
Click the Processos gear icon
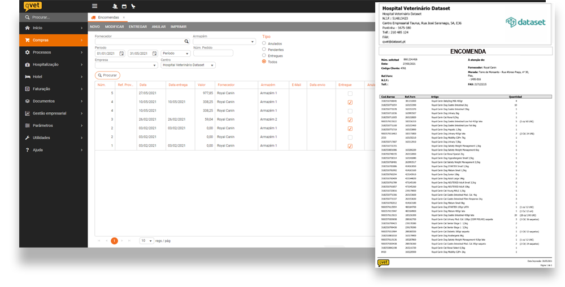click(x=27, y=52)
